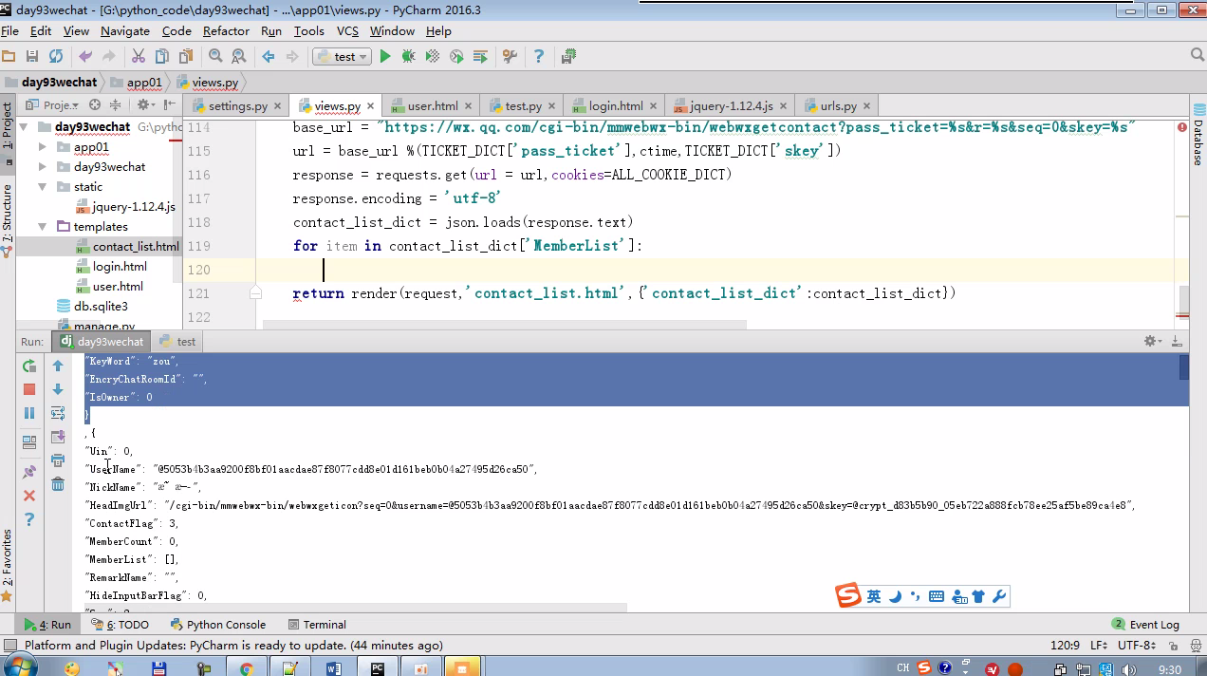Screen dimensions: 1207x676
Task: Expand the app01 folder in project tree
Action: [x=43, y=147]
